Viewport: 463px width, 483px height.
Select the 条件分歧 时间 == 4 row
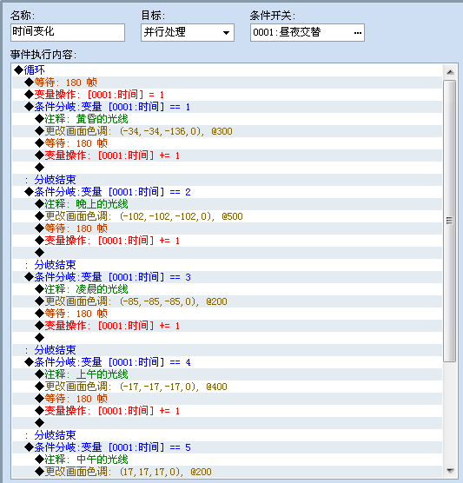227,362
